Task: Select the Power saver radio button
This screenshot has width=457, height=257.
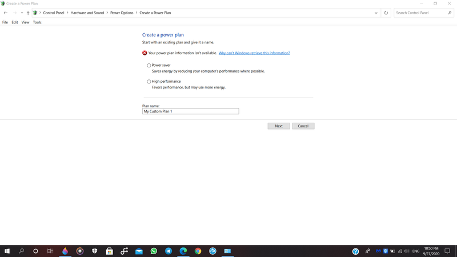Action: pos(149,65)
